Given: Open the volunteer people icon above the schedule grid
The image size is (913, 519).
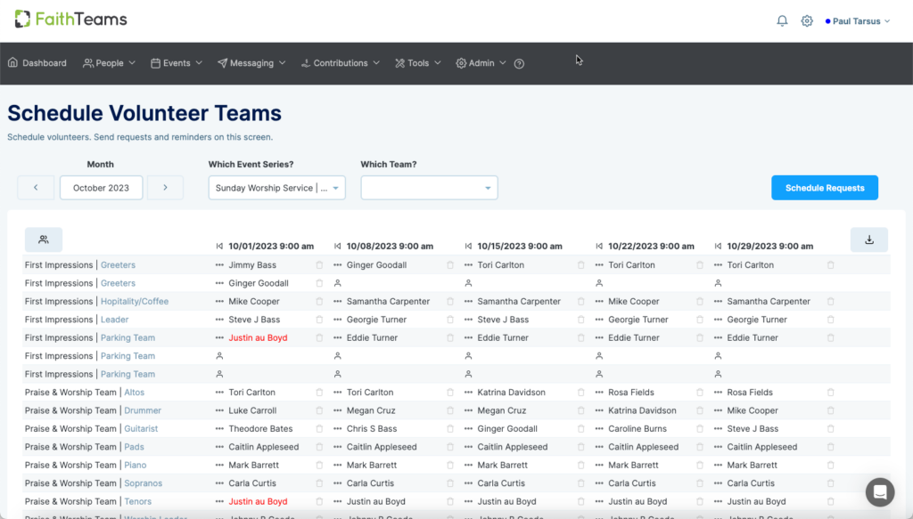Looking at the screenshot, I should (x=44, y=240).
